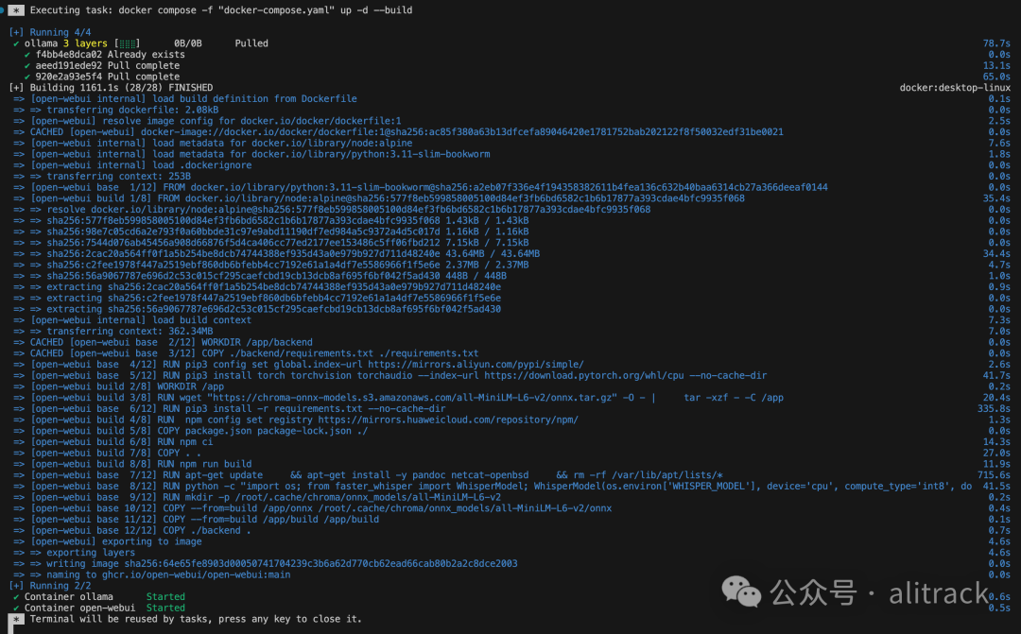Screen dimensions: 1021x634
Task: Click the "build 1/8" FROM node:alpine line
Action: click(x=379, y=197)
